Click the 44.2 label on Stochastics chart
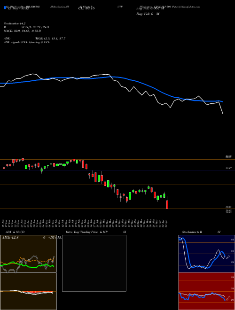This screenshot has width=235, height=310. (x=227, y=257)
